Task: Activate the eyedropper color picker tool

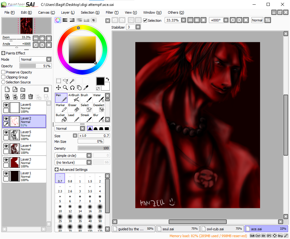Action: pyautogui.click(x=86, y=88)
